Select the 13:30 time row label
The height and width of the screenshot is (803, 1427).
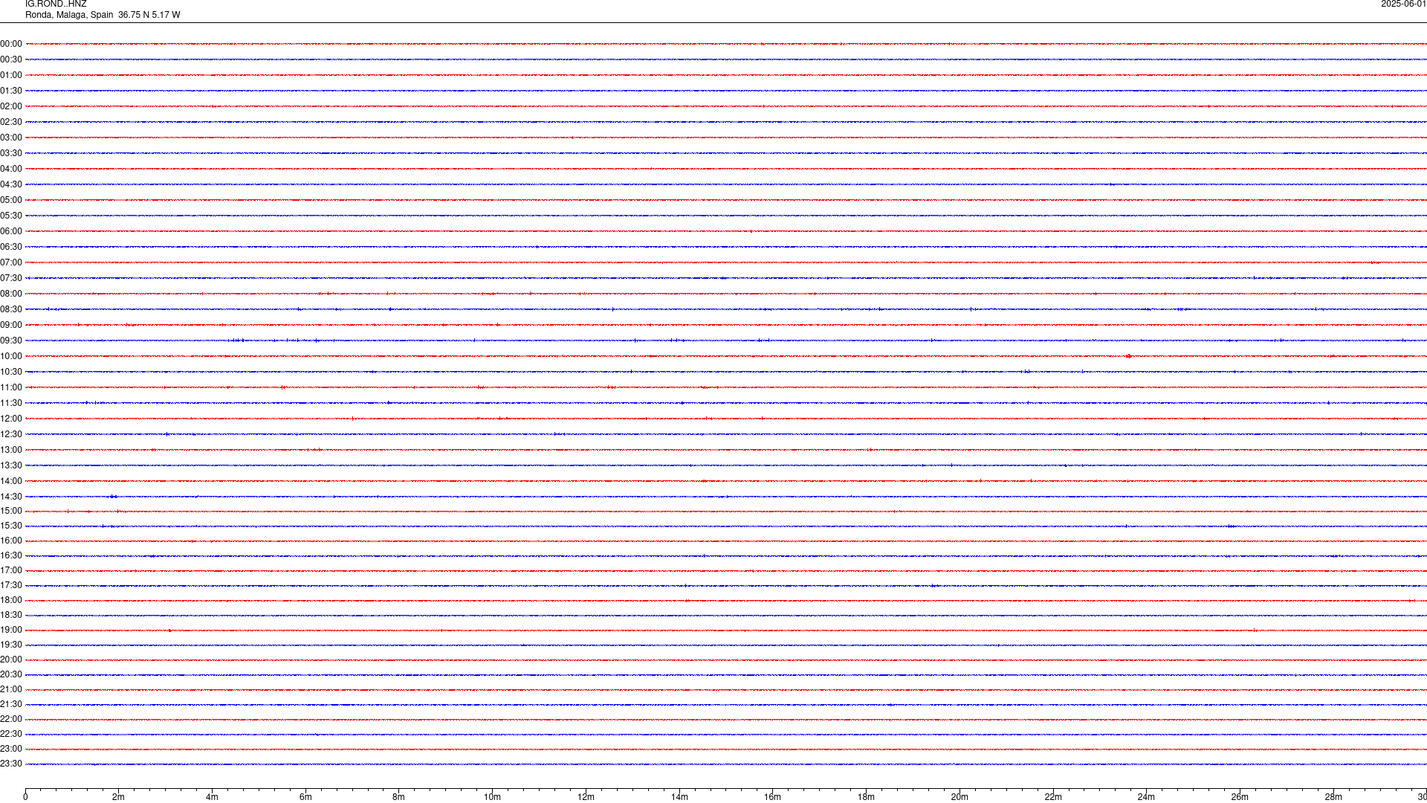point(11,465)
